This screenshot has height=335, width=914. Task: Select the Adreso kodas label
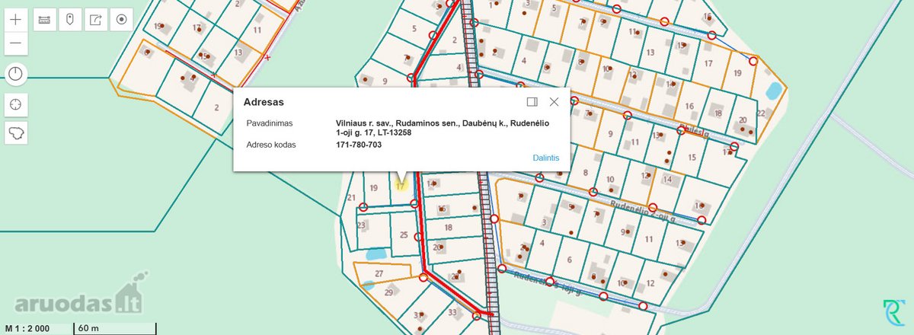(271, 145)
